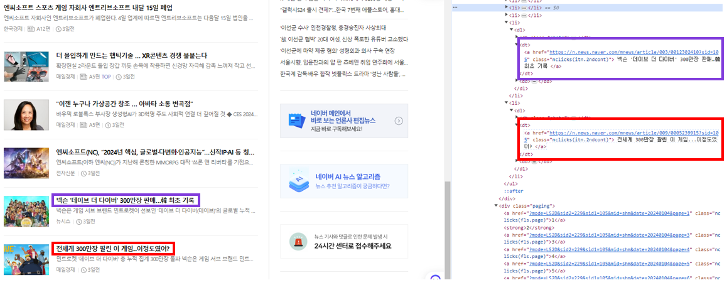Viewport: 727px width, 285px height.
Task: Click DevTools paging href ending page=5
Action: [610, 265]
